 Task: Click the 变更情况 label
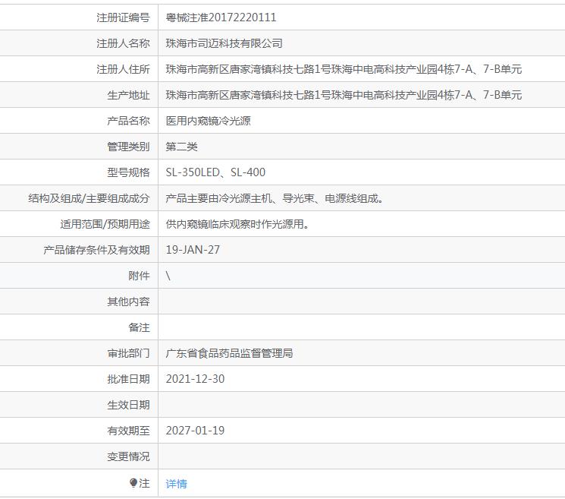[x=128, y=456]
